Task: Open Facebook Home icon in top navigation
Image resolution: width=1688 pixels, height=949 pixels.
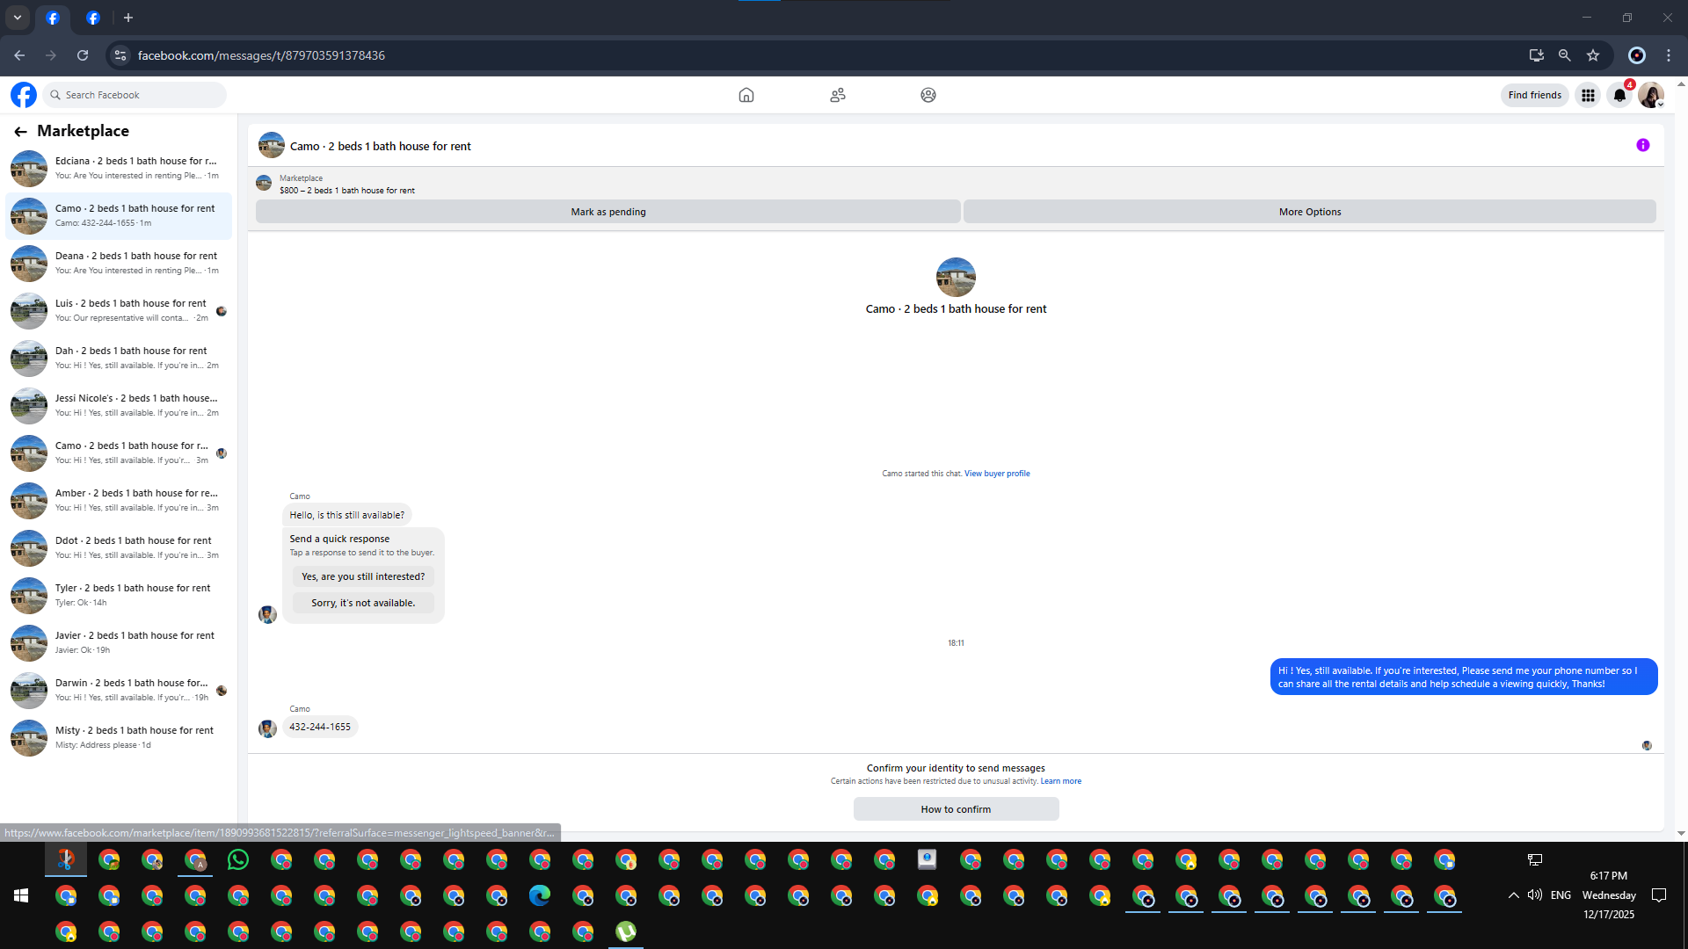Action: tap(746, 95)
